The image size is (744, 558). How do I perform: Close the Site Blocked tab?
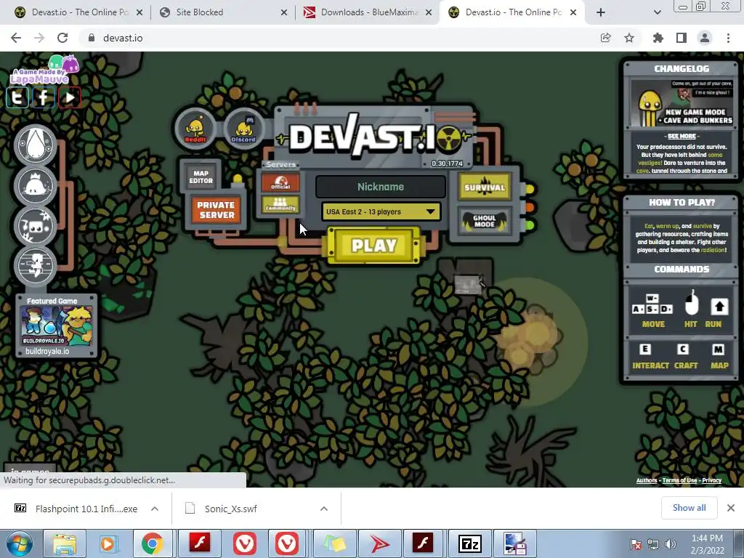click(x=284, y=13)
